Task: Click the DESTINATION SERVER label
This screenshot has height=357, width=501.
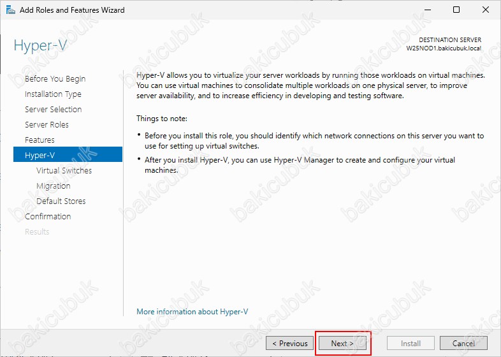Action: coord(450,40)
